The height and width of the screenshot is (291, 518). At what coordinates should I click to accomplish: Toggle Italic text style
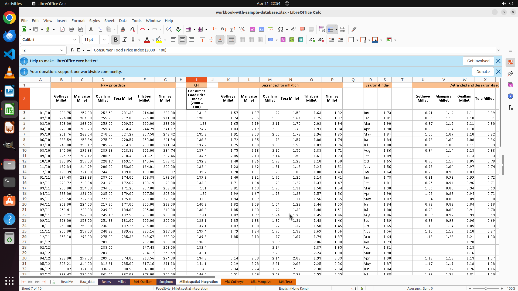(124, 40)
